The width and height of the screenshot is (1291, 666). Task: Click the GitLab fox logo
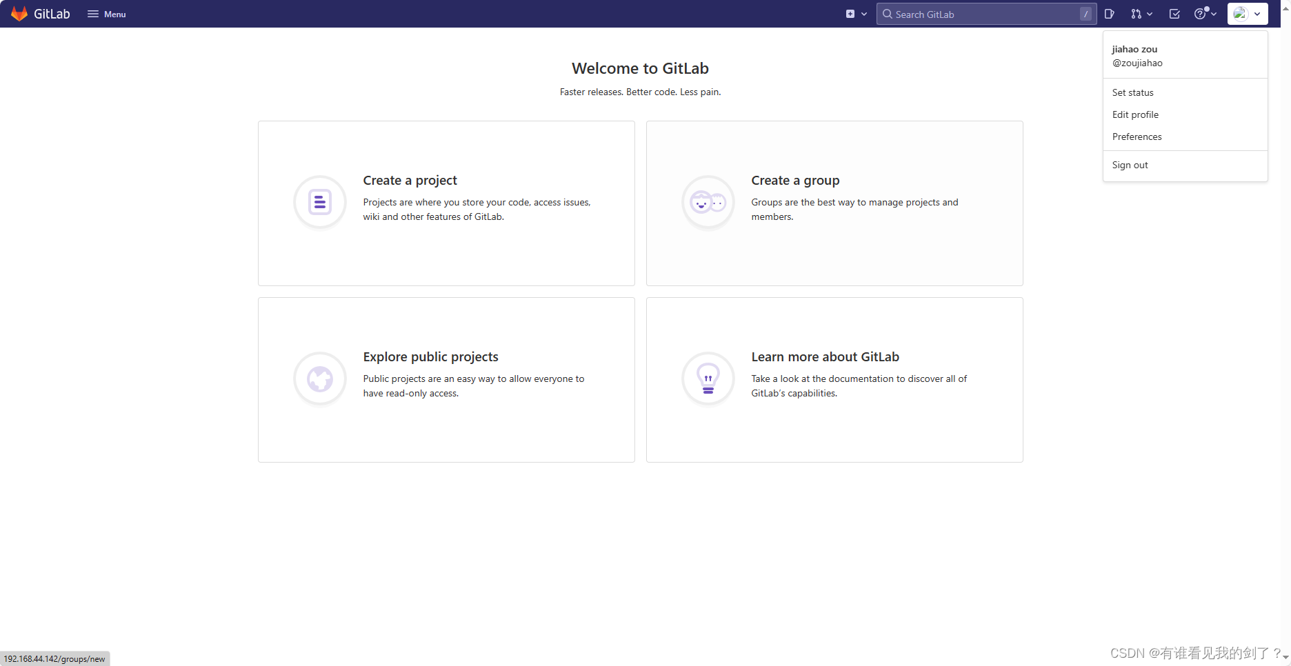click(x=19, y=13)
